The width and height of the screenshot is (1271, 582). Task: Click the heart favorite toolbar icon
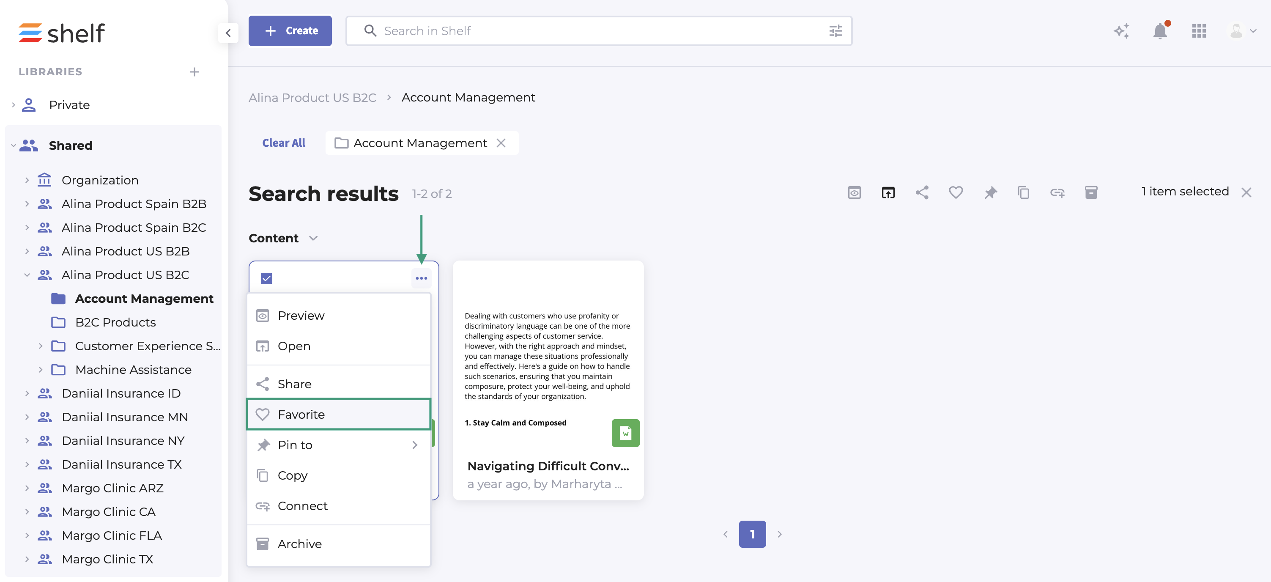click(x=956, y=192)
